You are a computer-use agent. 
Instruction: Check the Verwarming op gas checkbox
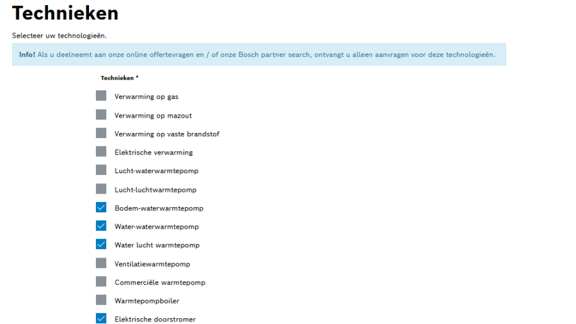click(101, 96)
